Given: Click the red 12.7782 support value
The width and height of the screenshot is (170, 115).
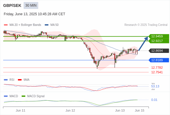Looking at the screenshot, I should click(157, 68).
